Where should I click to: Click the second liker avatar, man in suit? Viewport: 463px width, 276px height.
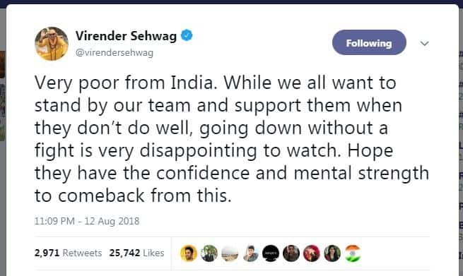point(209,253)
